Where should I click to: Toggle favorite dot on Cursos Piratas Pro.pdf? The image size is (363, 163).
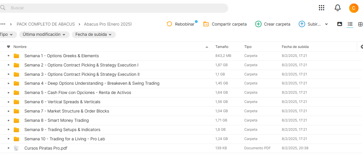click(x=9, y=148)
